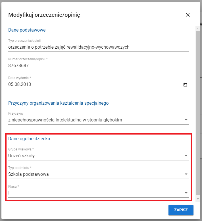Open the Typ podmiotu dropdown arrow
This screenshot has width=202, height=221.
tap(186, 174)
